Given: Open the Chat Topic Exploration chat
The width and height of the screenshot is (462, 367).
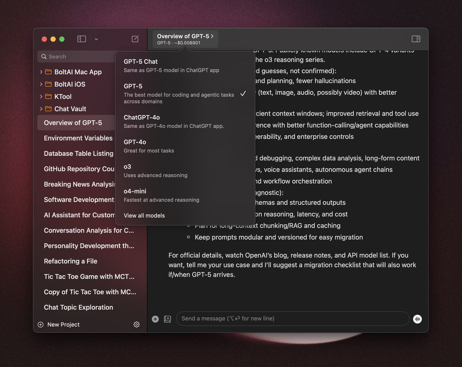Looking at the screenshot, I should click(79, 308).
